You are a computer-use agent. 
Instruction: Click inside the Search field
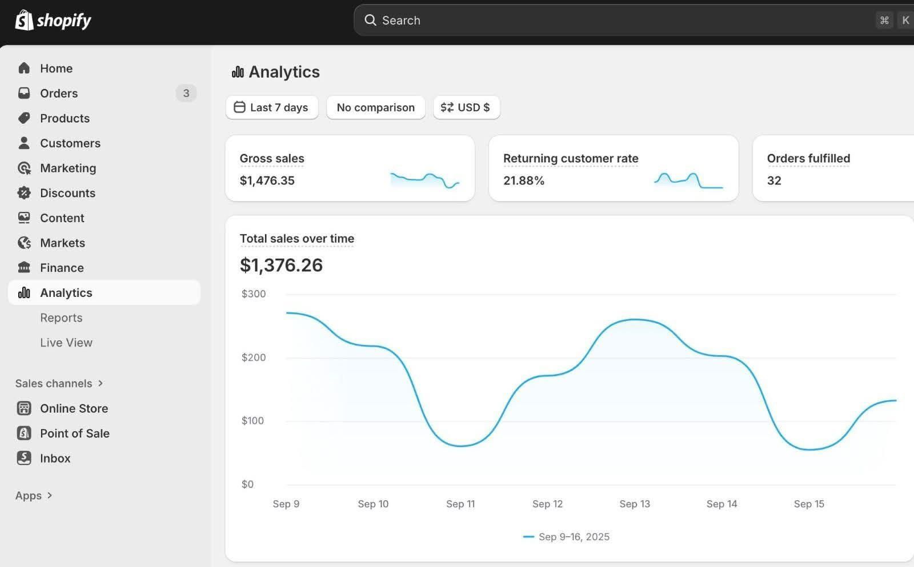(617, 21)
